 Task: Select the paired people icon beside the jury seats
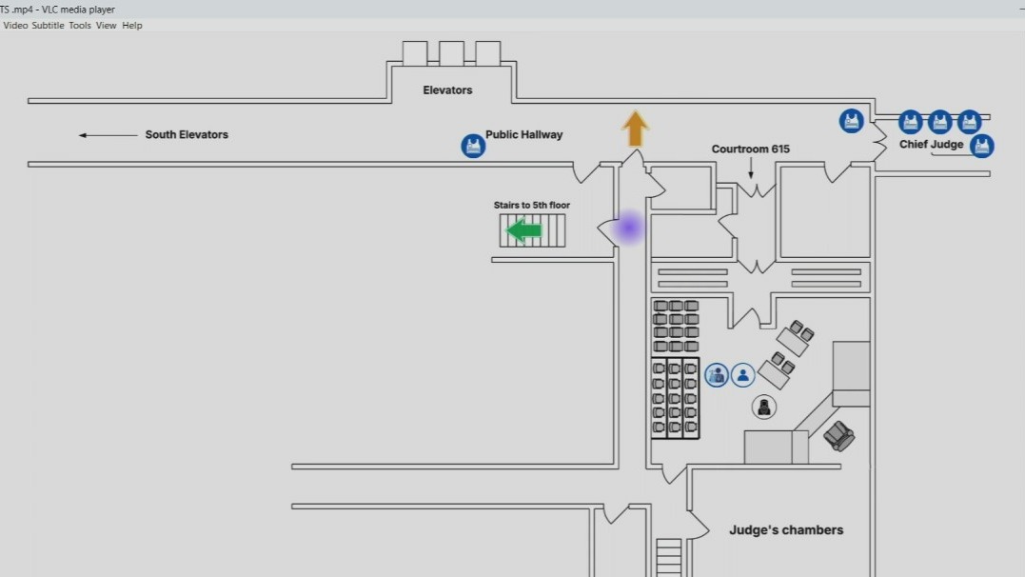point(716,375)
